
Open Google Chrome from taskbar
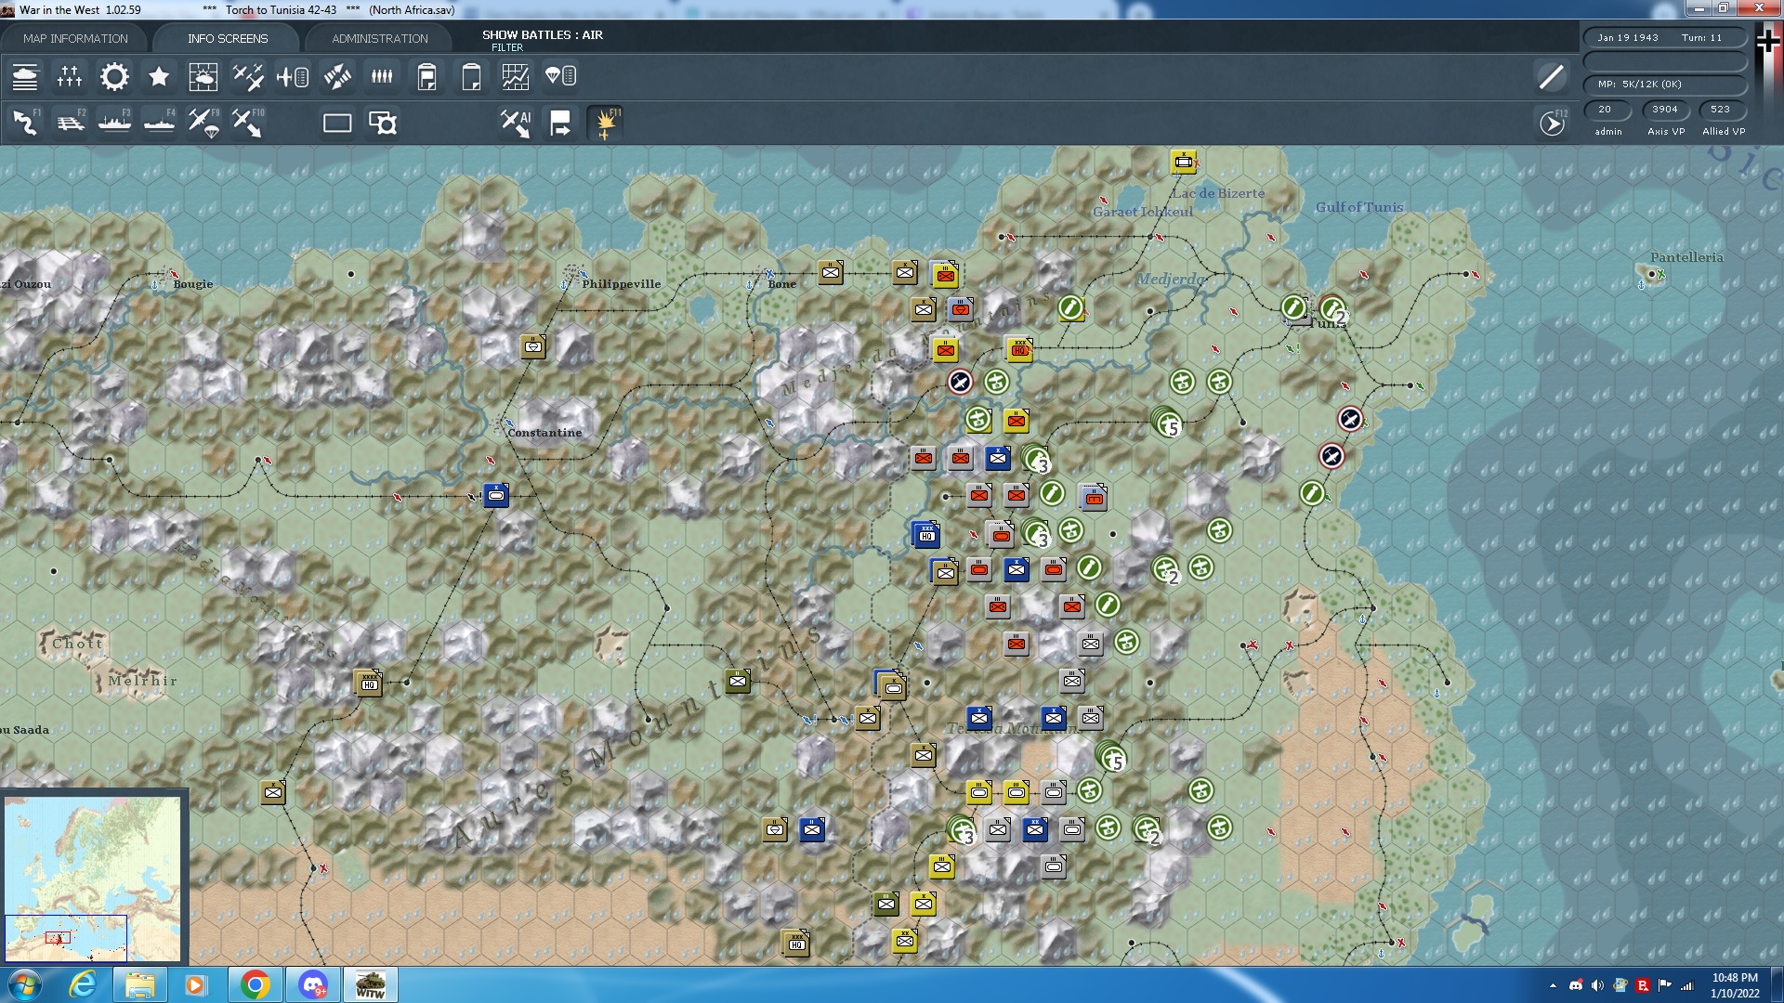pos(256,984)
